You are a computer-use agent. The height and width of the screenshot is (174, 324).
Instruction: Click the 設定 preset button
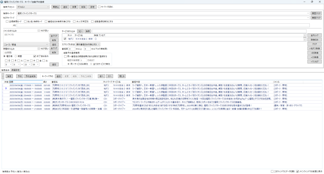tap(92, 7)
